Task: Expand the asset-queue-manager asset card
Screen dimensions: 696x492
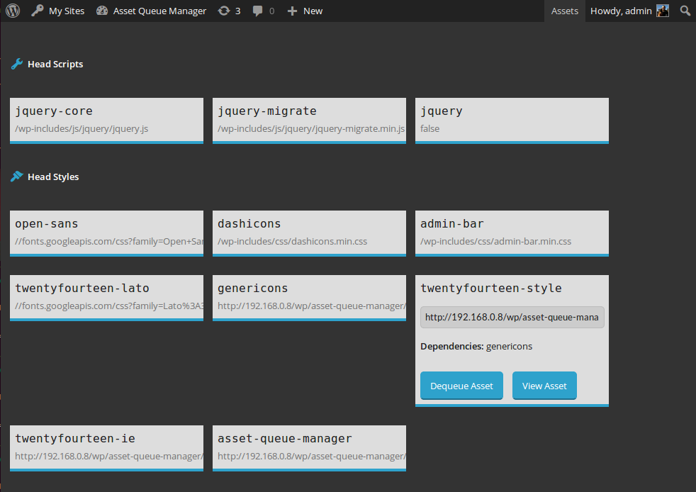Action: tap(310, 447)
